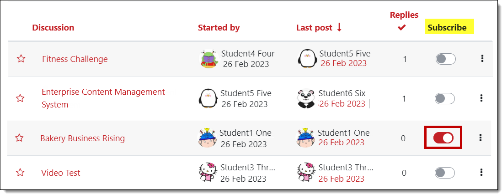Click Student4 Four's avatar in Started by
502x194 pixels.
click(x=209, y=59)
